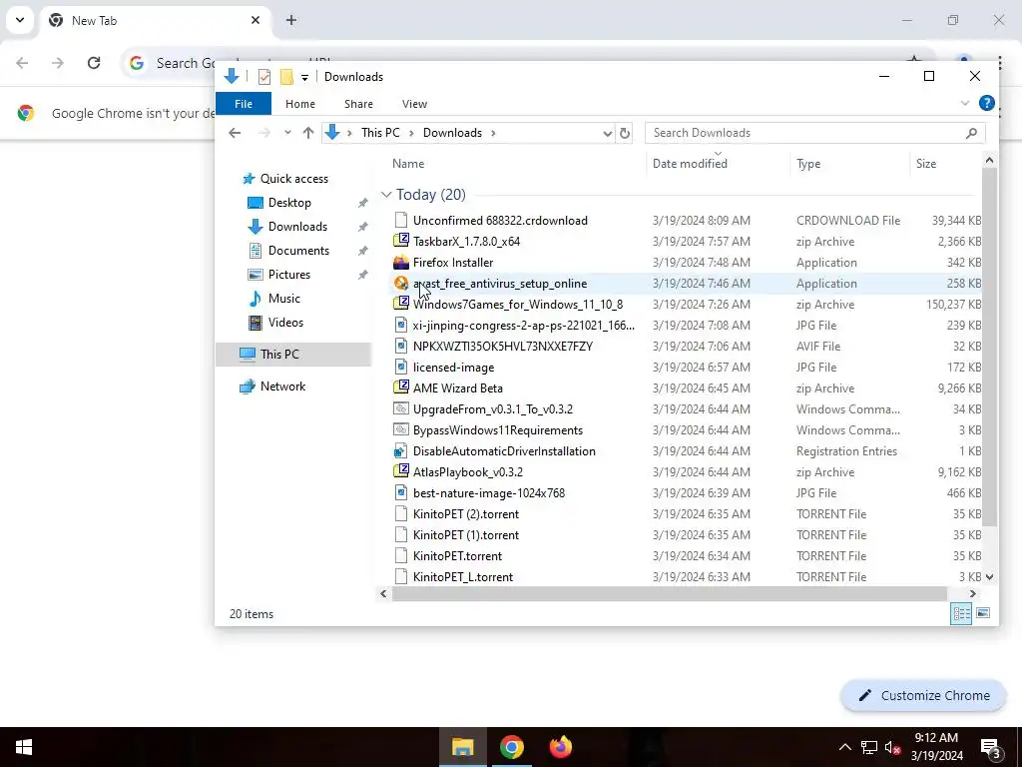Select AME Wizard Beta zip icon
The width and height of the screenshot is (1022, 767).
401,387
